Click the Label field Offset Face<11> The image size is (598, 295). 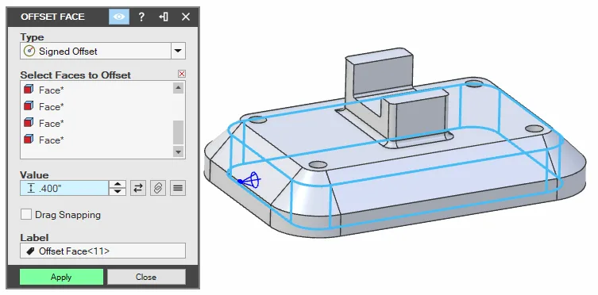(x=103, y=251)
